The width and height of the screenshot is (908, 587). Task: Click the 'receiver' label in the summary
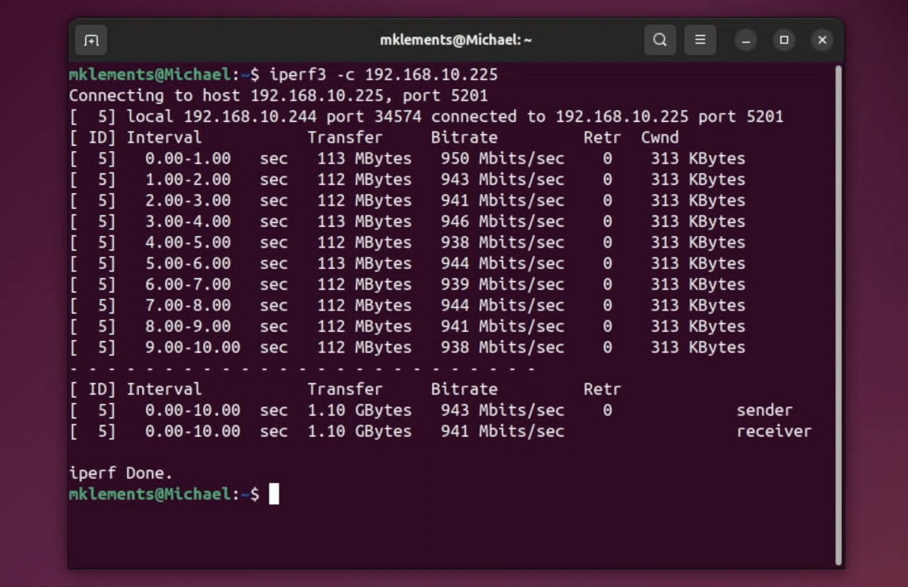(x=773, y=431)
